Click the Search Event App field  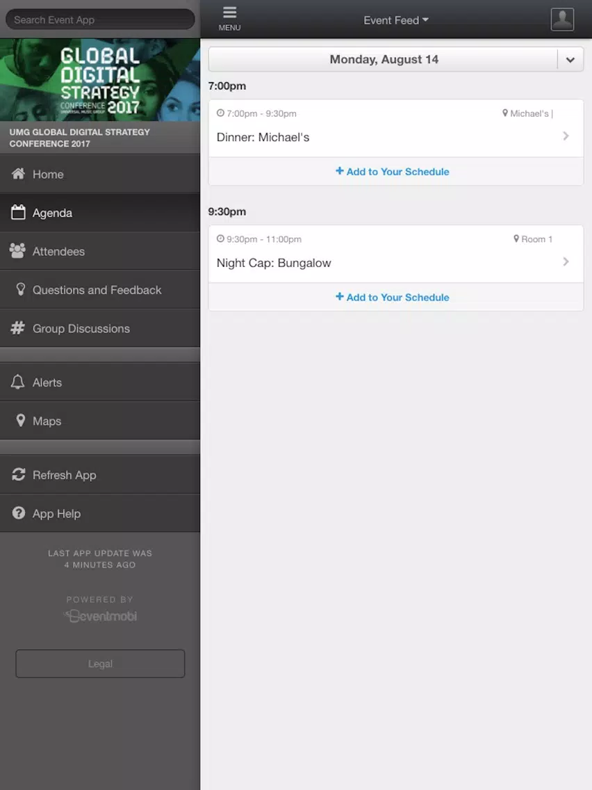coord(100,19)
